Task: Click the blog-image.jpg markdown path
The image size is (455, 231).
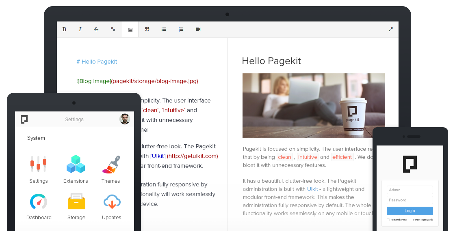Action: (155, 81)
